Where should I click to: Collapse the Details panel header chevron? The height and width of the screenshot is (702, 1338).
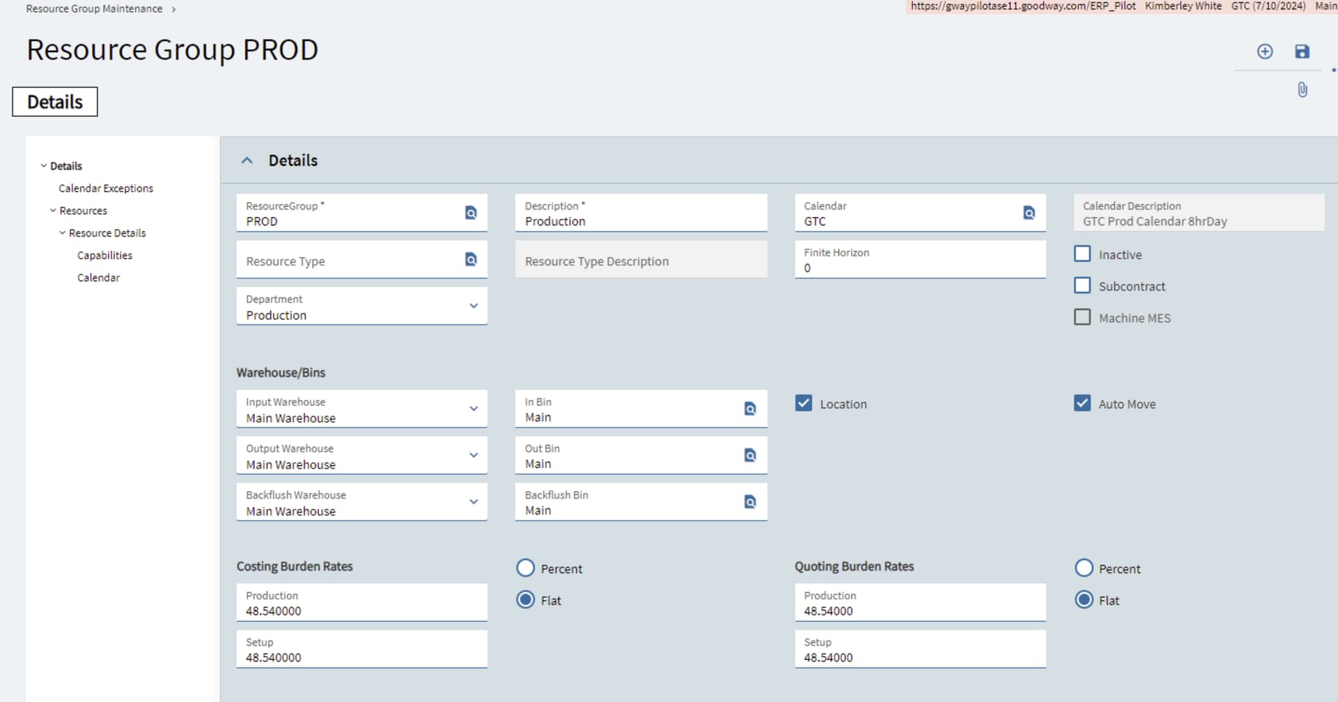[247, 161]
